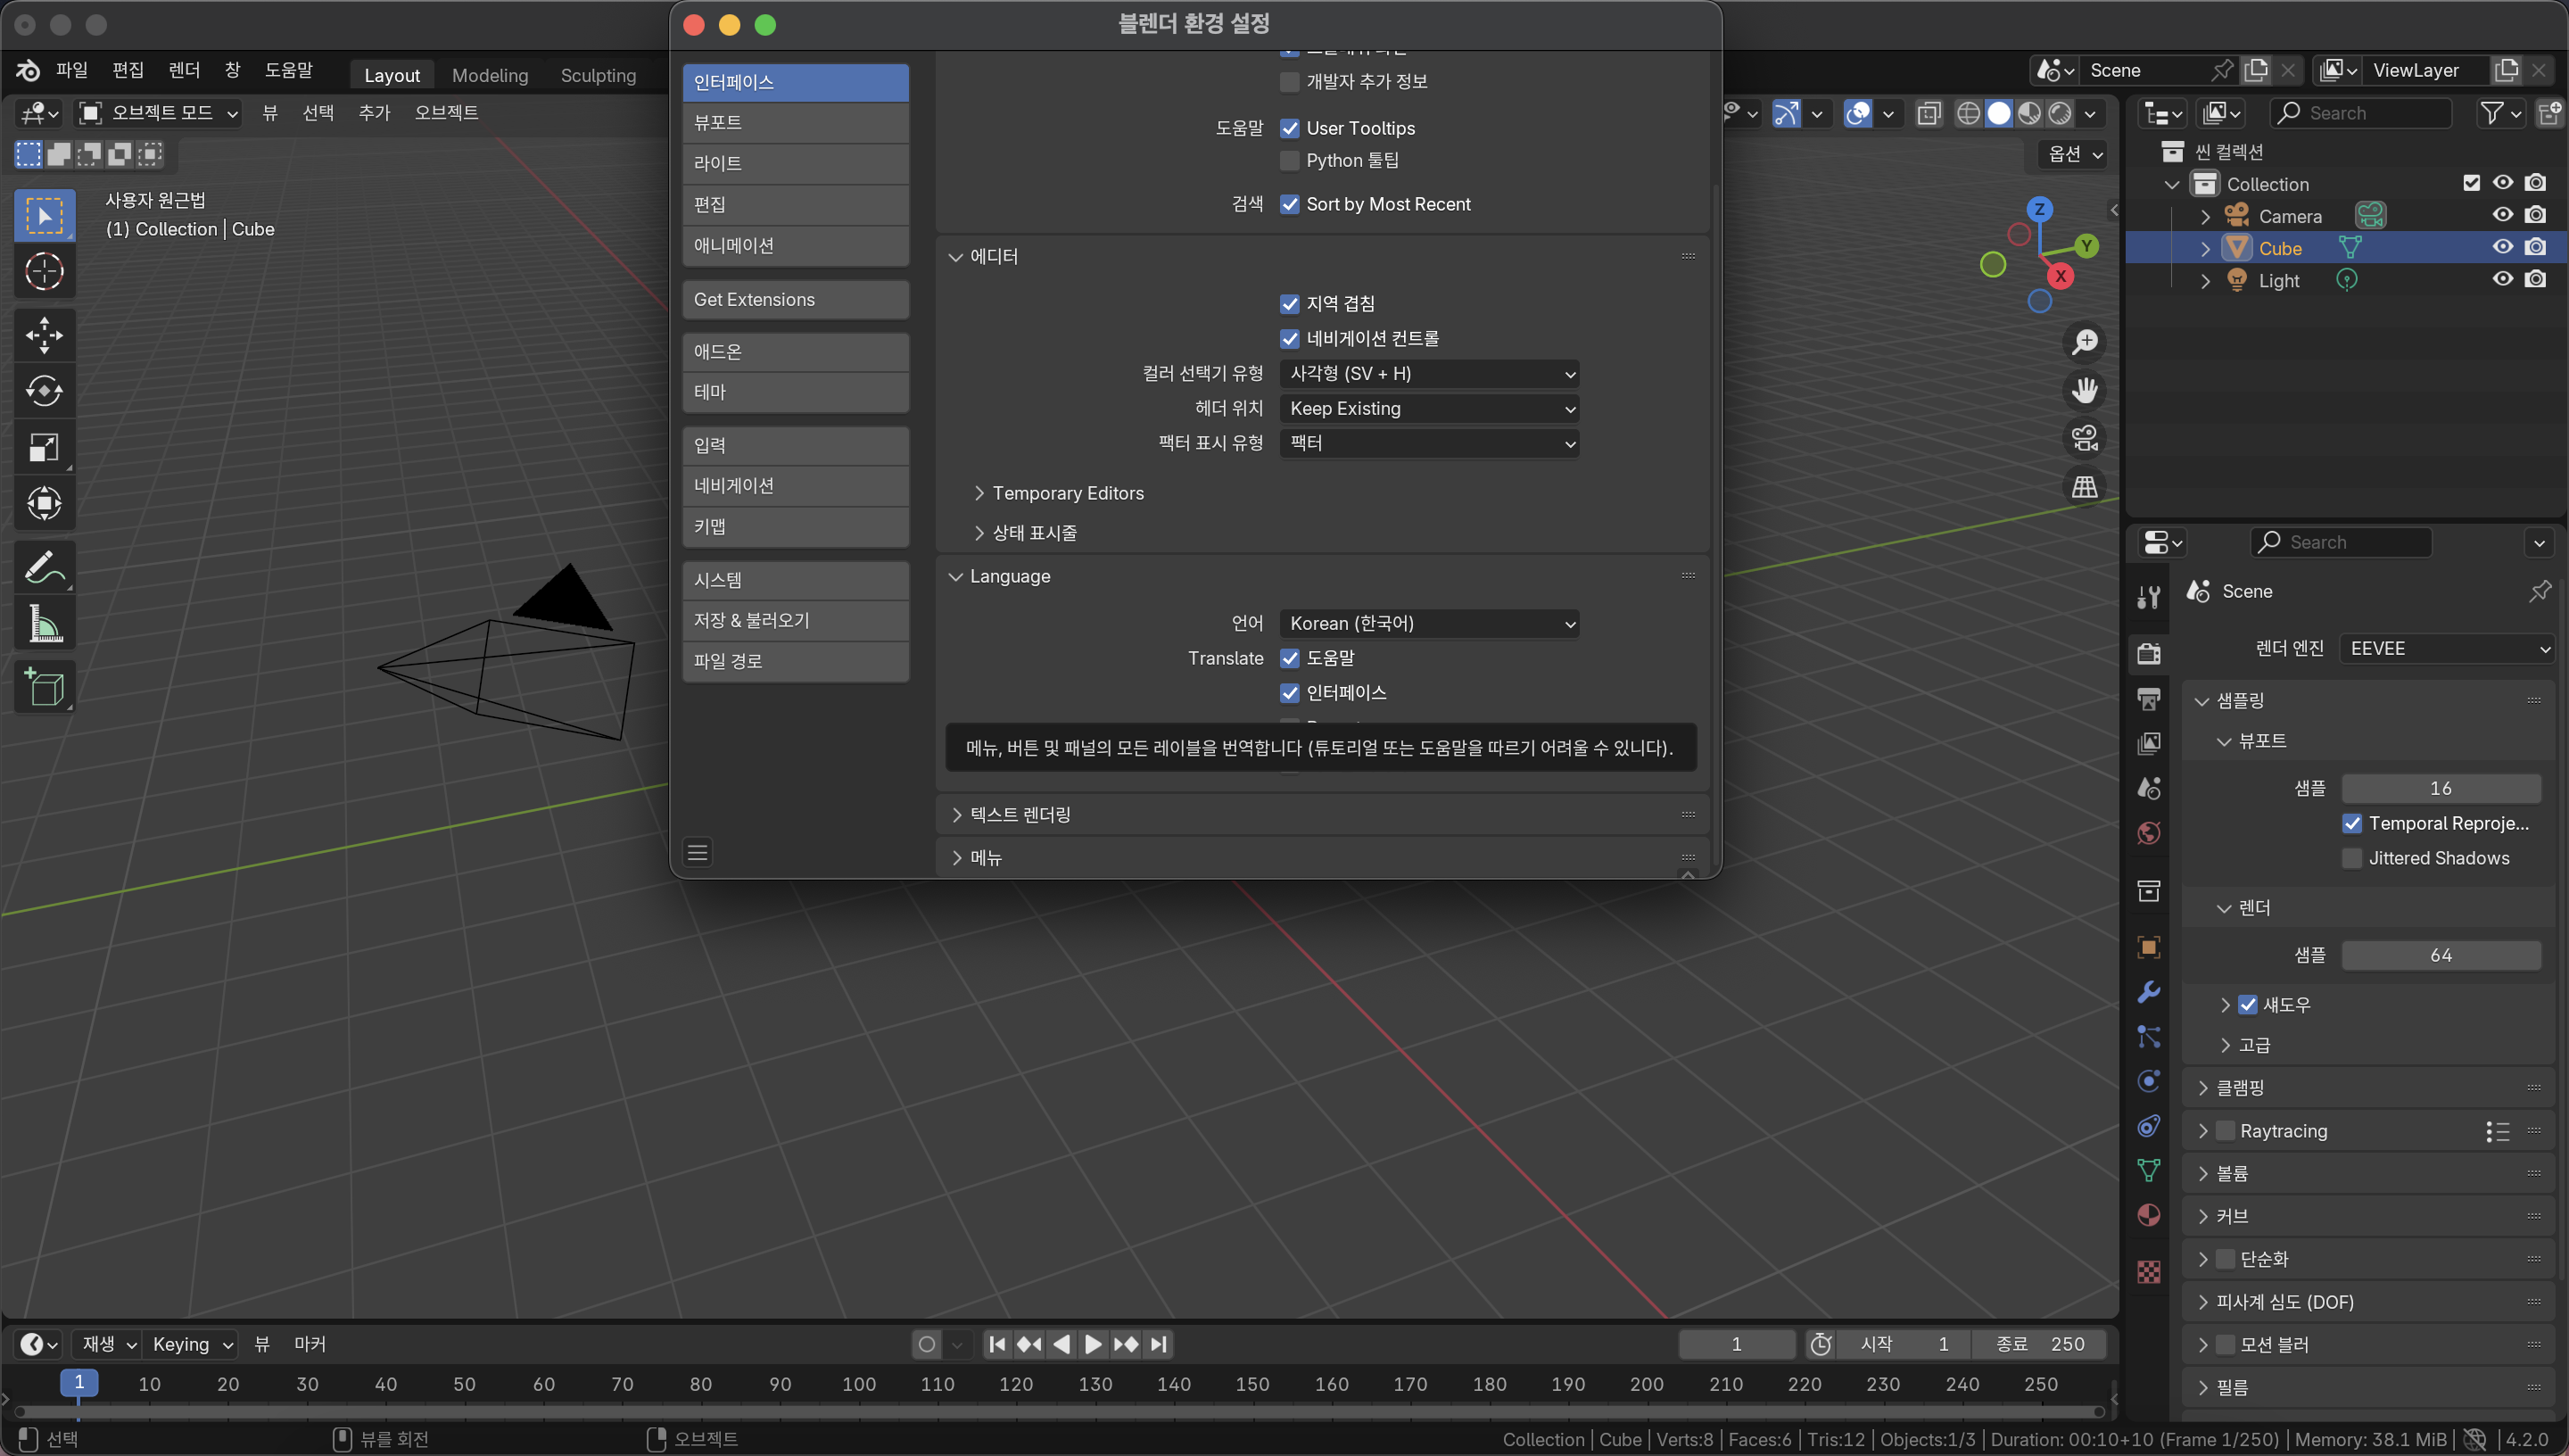2569x1456 pixels.
Task: Open the 테마 preferences section
Action: (795, 392)
